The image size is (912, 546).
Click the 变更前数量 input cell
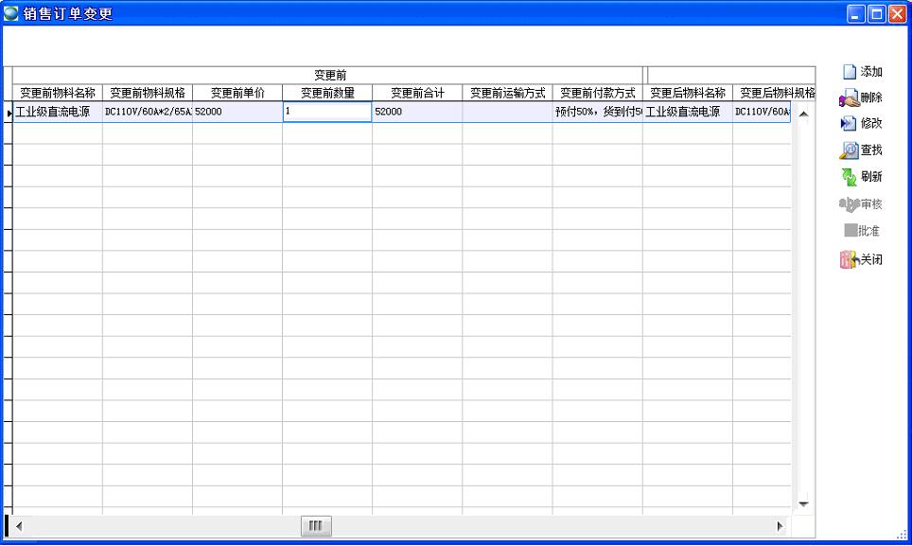point(326,112)
